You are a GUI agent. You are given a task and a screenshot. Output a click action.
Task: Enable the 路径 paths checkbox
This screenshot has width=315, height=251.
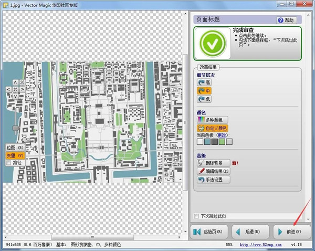coord(8,163)
